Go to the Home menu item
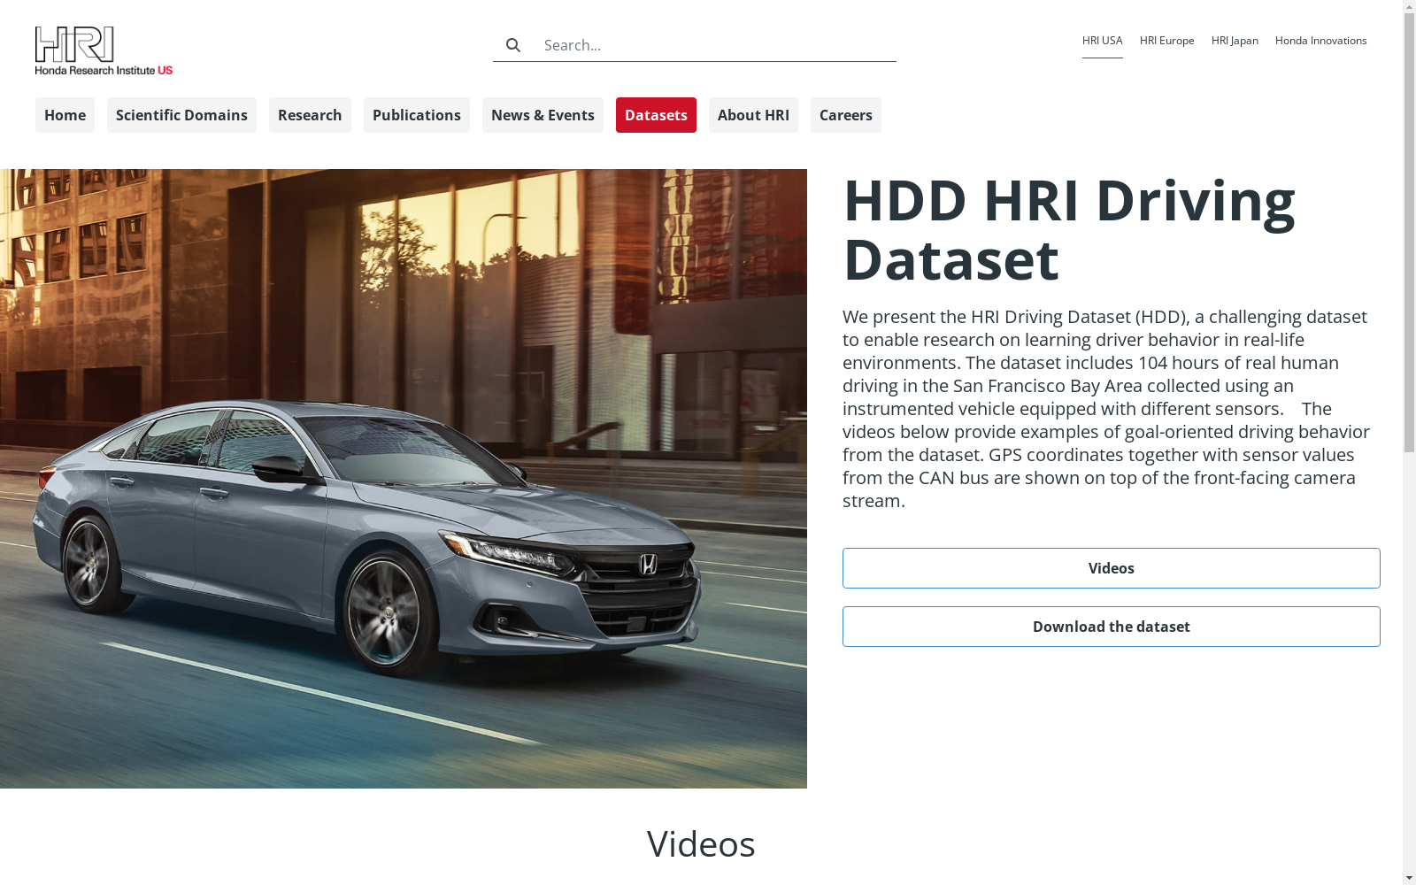This screenshot has width=1416, height=885. pos(65,115)
